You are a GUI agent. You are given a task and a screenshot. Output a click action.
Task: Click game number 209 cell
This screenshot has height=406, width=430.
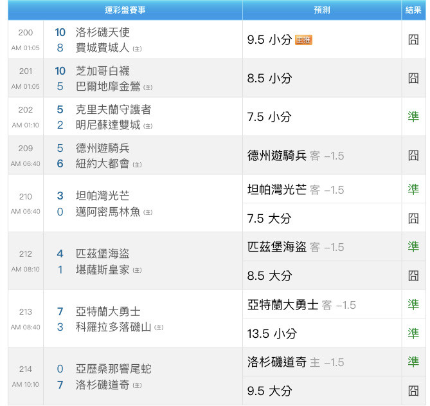26,149
